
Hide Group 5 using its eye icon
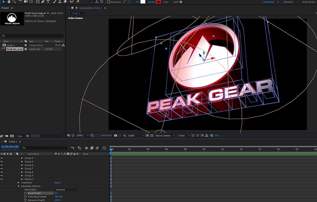click(2, 161)
